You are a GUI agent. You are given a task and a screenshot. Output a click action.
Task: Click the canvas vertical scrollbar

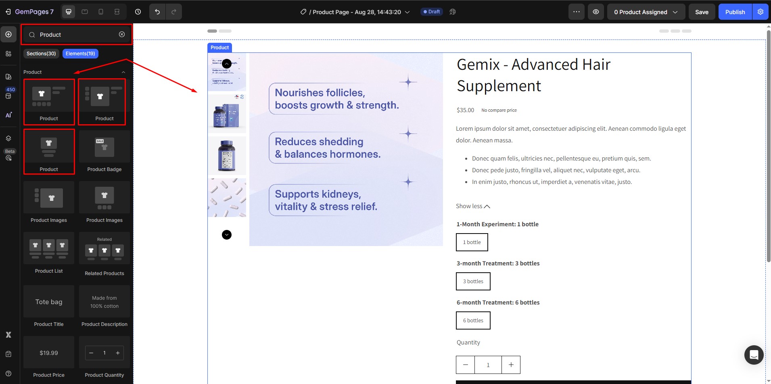coord(769,145)
